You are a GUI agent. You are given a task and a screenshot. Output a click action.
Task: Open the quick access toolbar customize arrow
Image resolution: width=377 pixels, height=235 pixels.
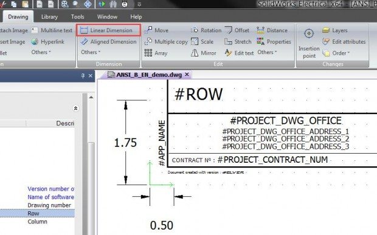click(x=139, y=4)
